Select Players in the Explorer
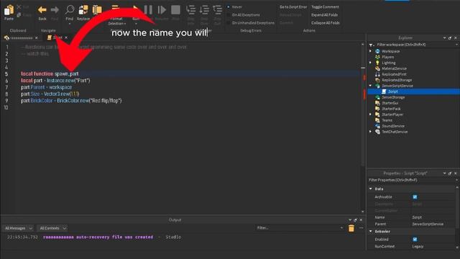This screenshot has height=259, width=460. [x=387, y=57]
